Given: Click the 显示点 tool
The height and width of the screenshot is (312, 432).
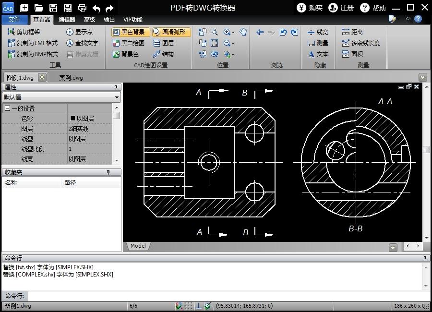Looking at the screenshot, I should [x=79, y=32].
